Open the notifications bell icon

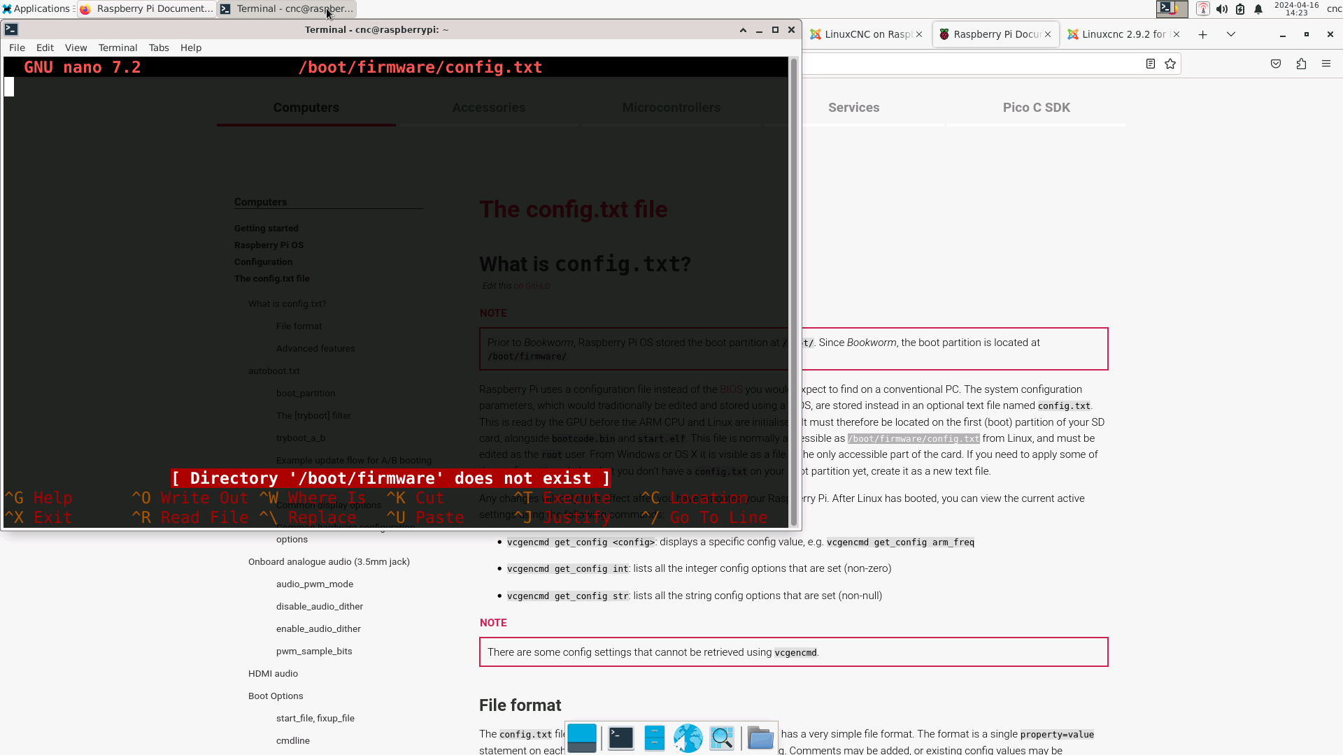tap(1258, 9)
